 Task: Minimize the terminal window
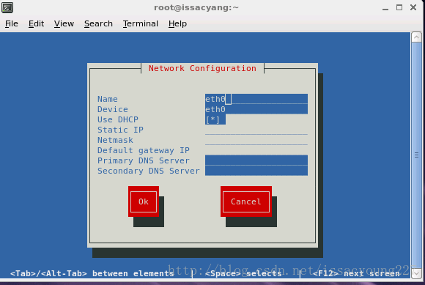click(x=385, y=7)
